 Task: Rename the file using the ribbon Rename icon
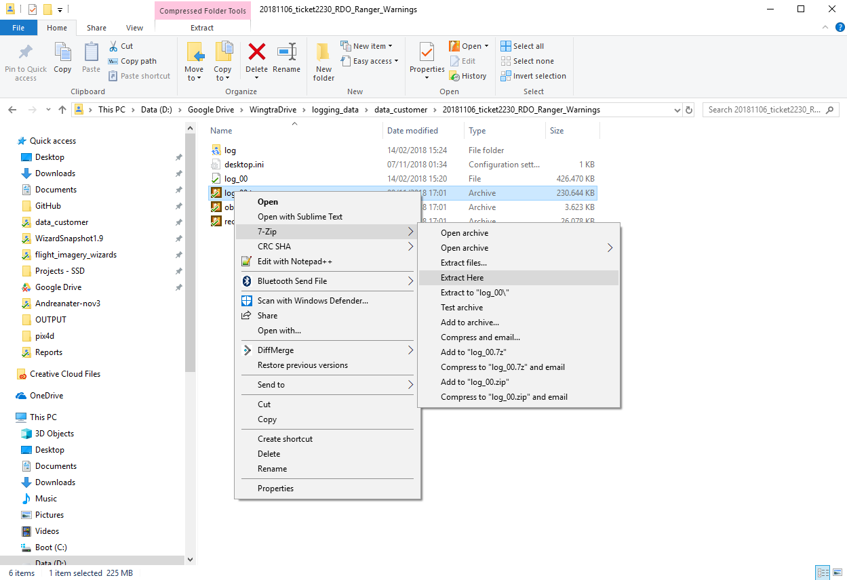click(287, 60)
